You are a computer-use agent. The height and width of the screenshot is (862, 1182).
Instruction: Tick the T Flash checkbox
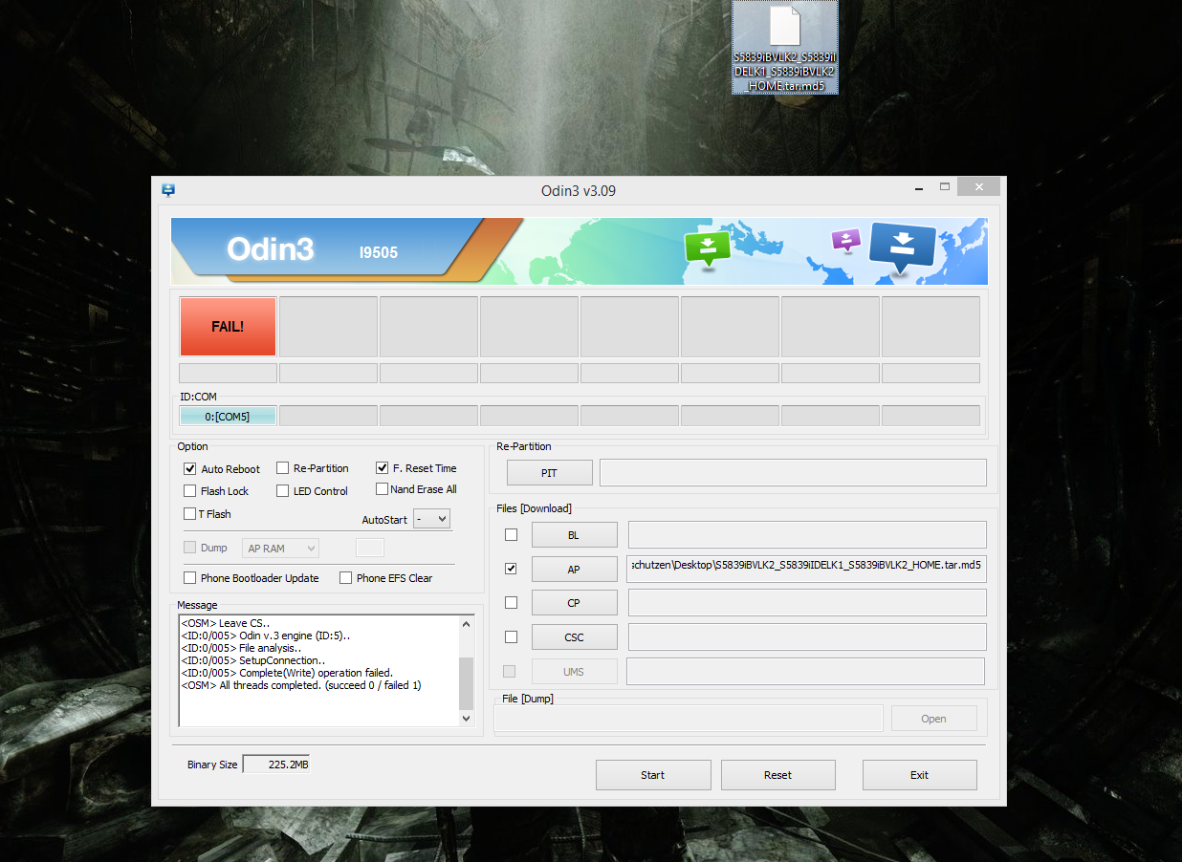click(189, 514)
